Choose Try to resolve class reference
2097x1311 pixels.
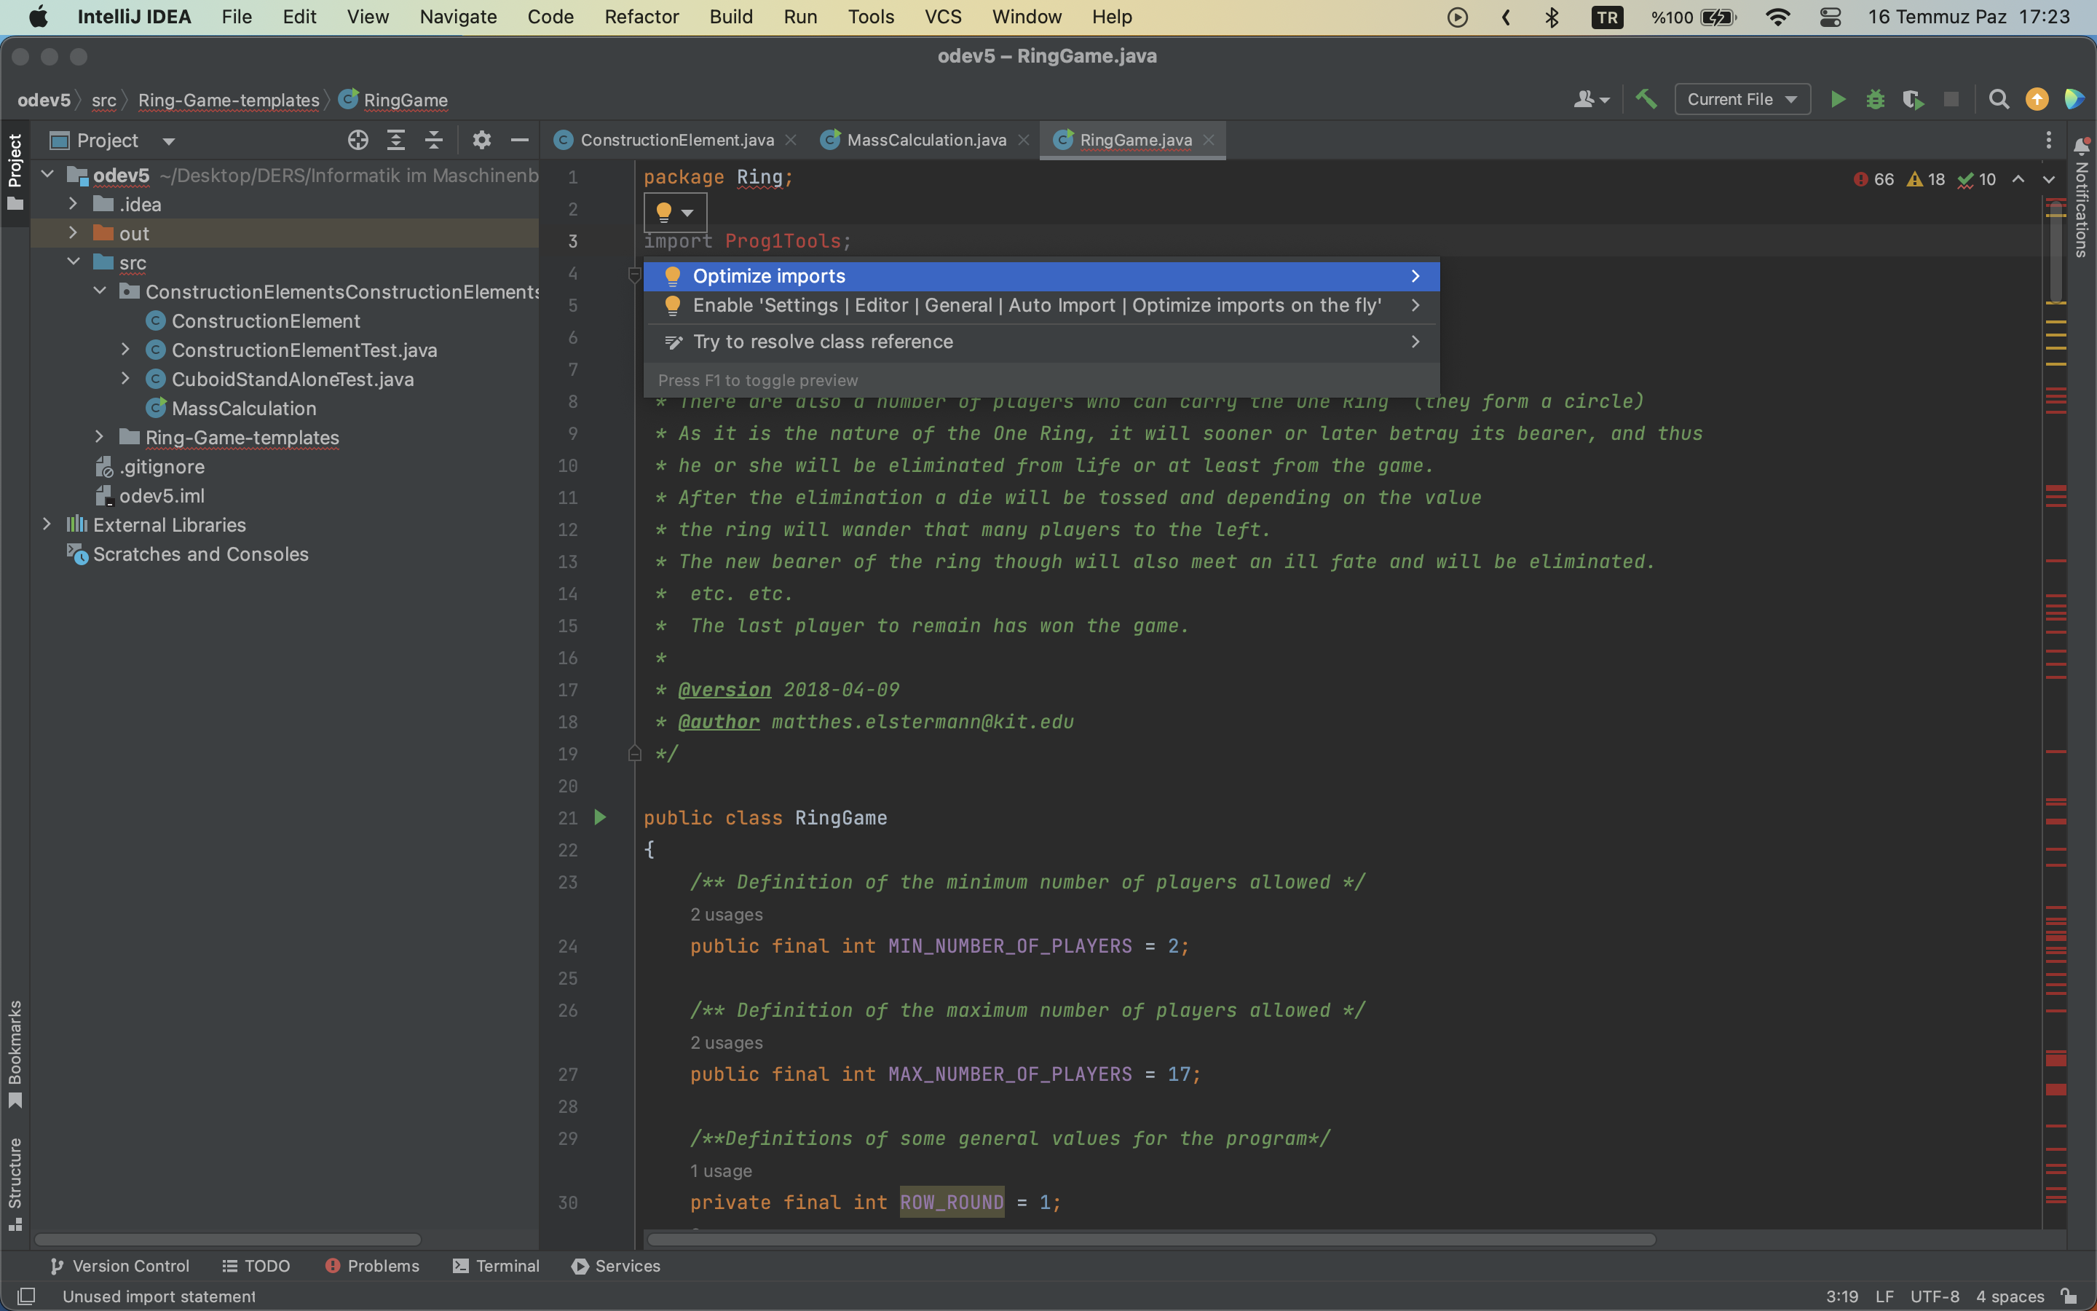pyautogui.click(x=1041, y=342)
